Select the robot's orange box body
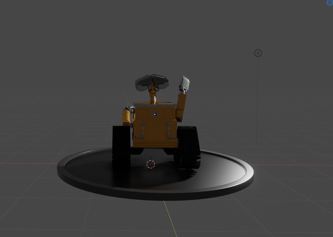This screenshot has width=333, height=237. 155,125
